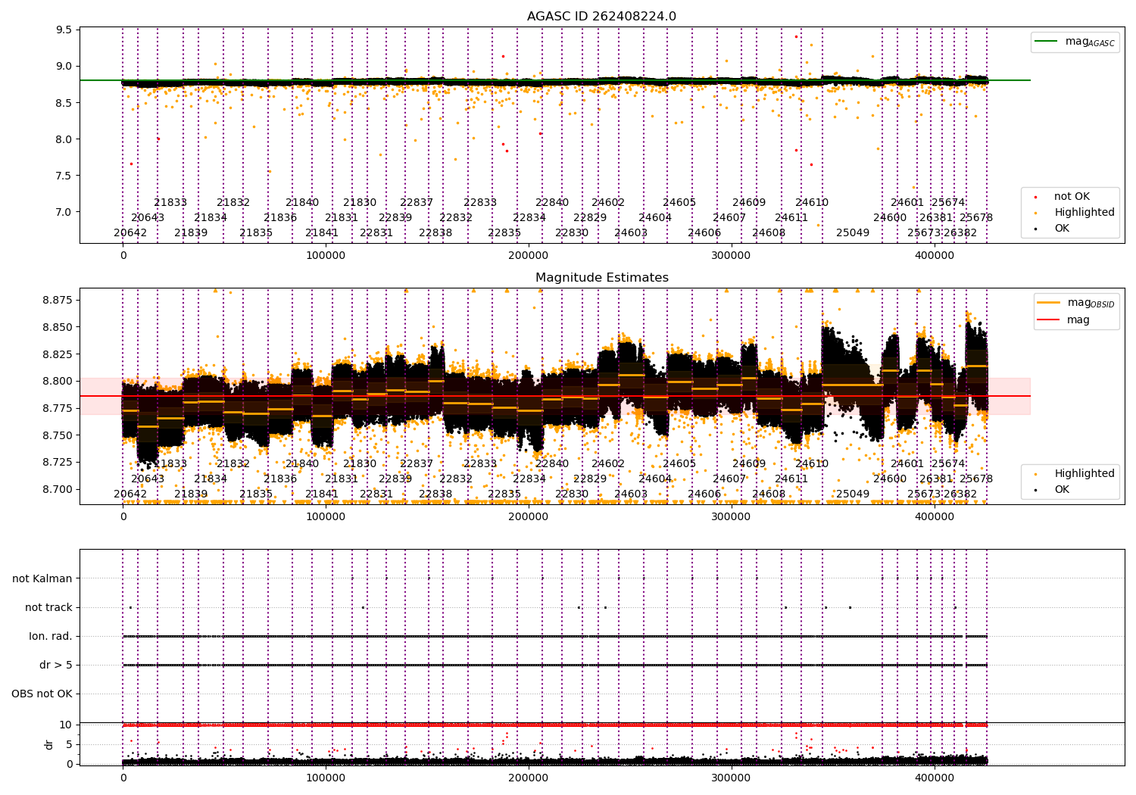This screenshot has width=1136, height=795.
Task: Click the 400000 x-axis tick of bottom plot
Action: click(935, 778)
